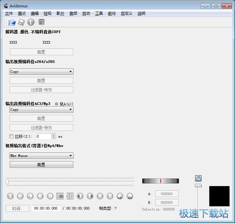Image resolution: width=235 pixels, height=223 pixels.
Task: Expand the video output codec Copy dropdown
Action: point(41,72)
